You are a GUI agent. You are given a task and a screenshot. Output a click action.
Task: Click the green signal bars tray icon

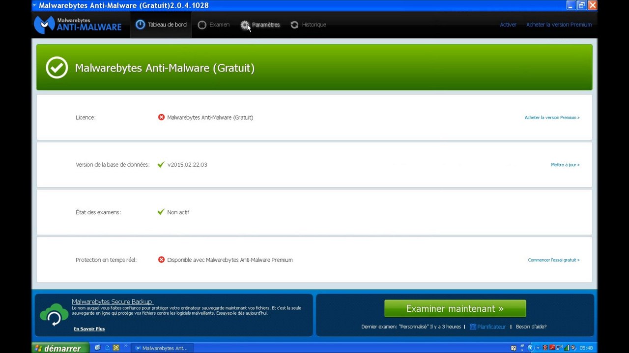click(567, 348)
